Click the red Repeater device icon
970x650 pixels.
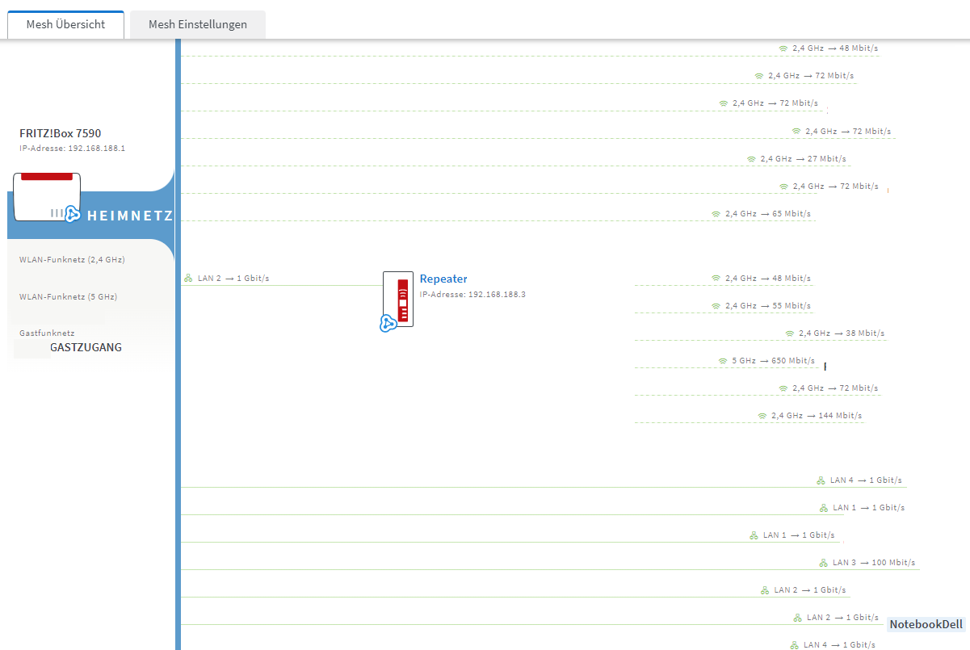(x=398, y=299)
